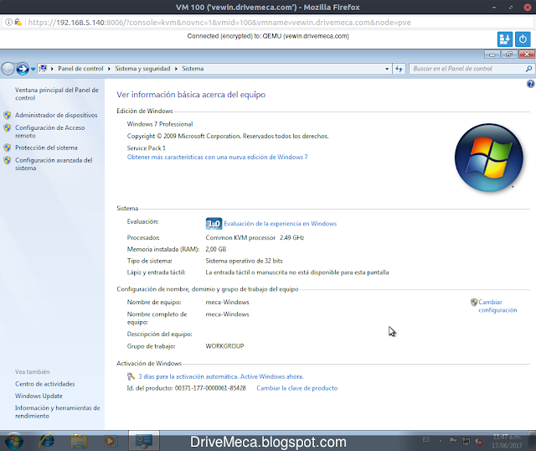This screenshot has height=451, width=536.
Task: Open Administrador de dispositivos
Action: pyautogui.click(x=56, y=116)
